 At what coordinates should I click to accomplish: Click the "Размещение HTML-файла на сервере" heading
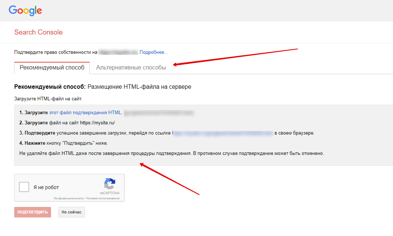[139, 87]
